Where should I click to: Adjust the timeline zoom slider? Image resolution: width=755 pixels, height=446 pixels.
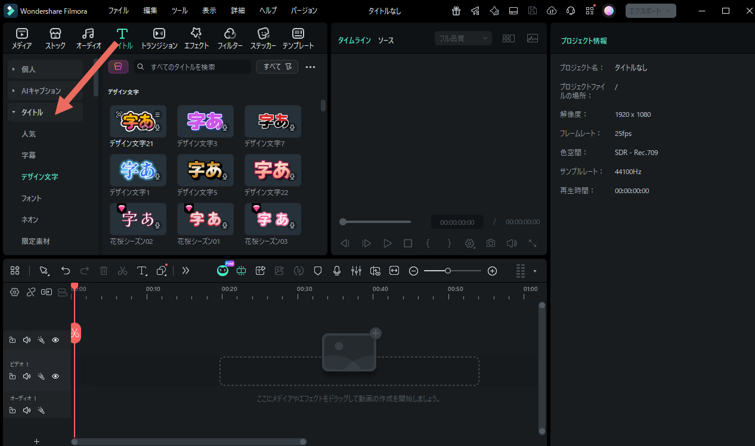449,271
